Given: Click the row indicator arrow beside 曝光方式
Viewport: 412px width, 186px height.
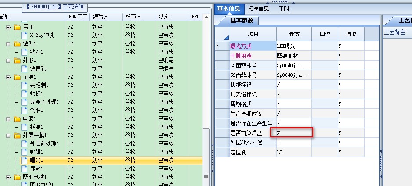Looking at the screenshot, I should coord(217,46).
